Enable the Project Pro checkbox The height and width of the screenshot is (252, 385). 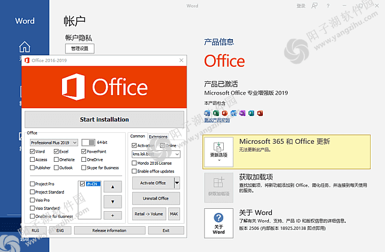[32, 184]
